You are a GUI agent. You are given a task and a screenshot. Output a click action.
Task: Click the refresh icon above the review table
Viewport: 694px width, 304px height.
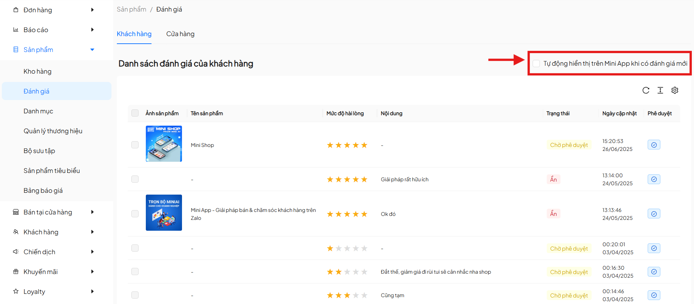coord(646,90)
